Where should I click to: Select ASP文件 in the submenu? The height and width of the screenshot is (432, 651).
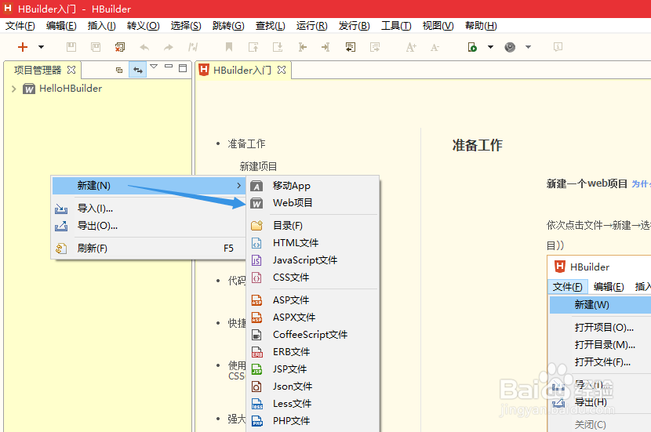coord(313,300)
